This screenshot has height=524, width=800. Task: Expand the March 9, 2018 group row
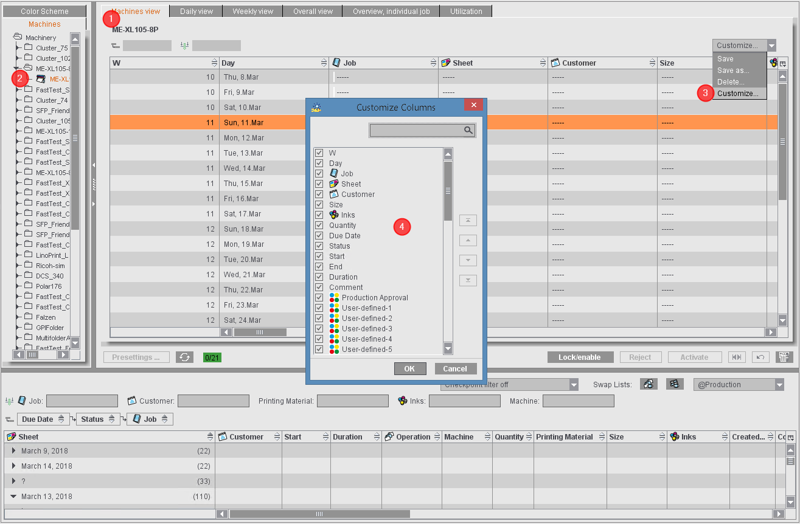pos(13,450)
